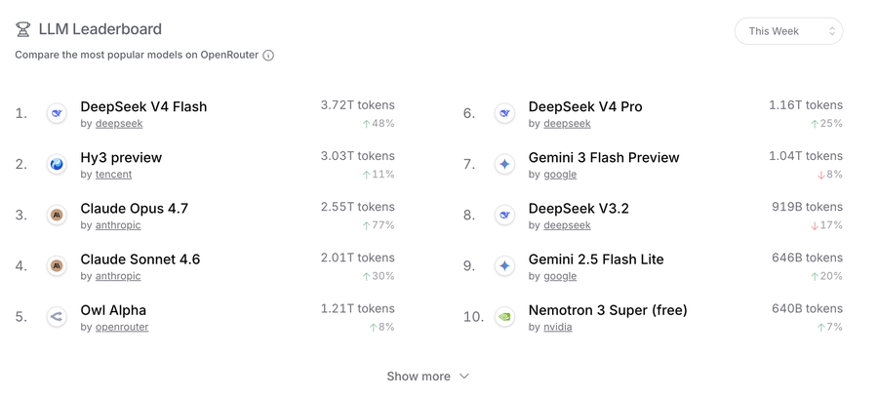
Task: Visit google author link under Gemini 2.5 Flash Lite
Action: tap(560, 276)
